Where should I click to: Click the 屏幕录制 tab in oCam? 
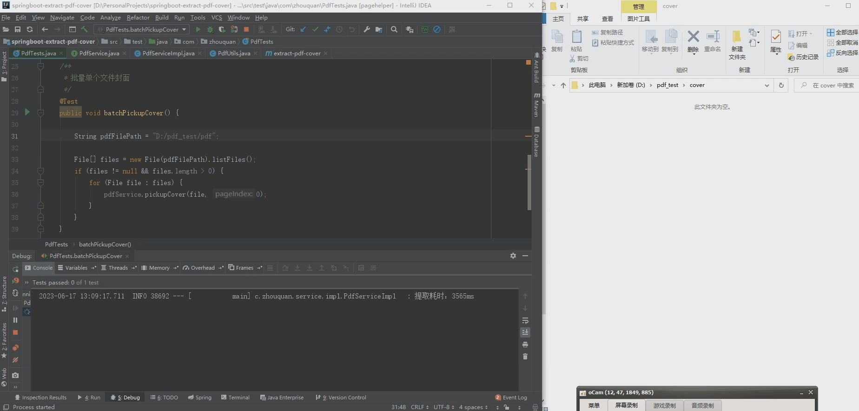coord(626,405)
